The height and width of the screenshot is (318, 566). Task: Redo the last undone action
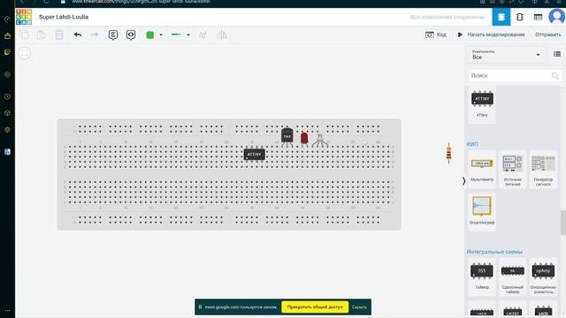pos(95,35)
